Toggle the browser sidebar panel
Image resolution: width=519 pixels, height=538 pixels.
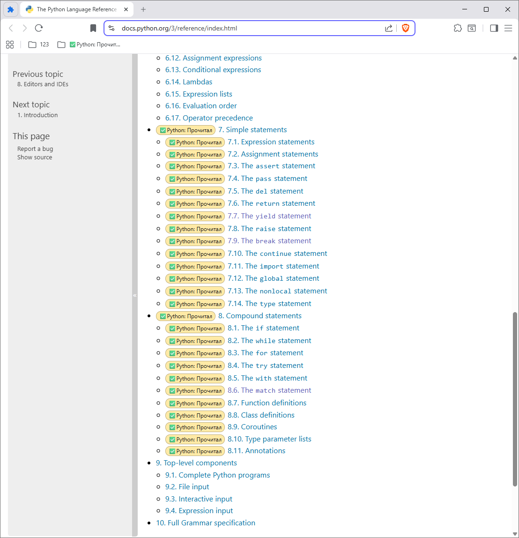(494, 28)
